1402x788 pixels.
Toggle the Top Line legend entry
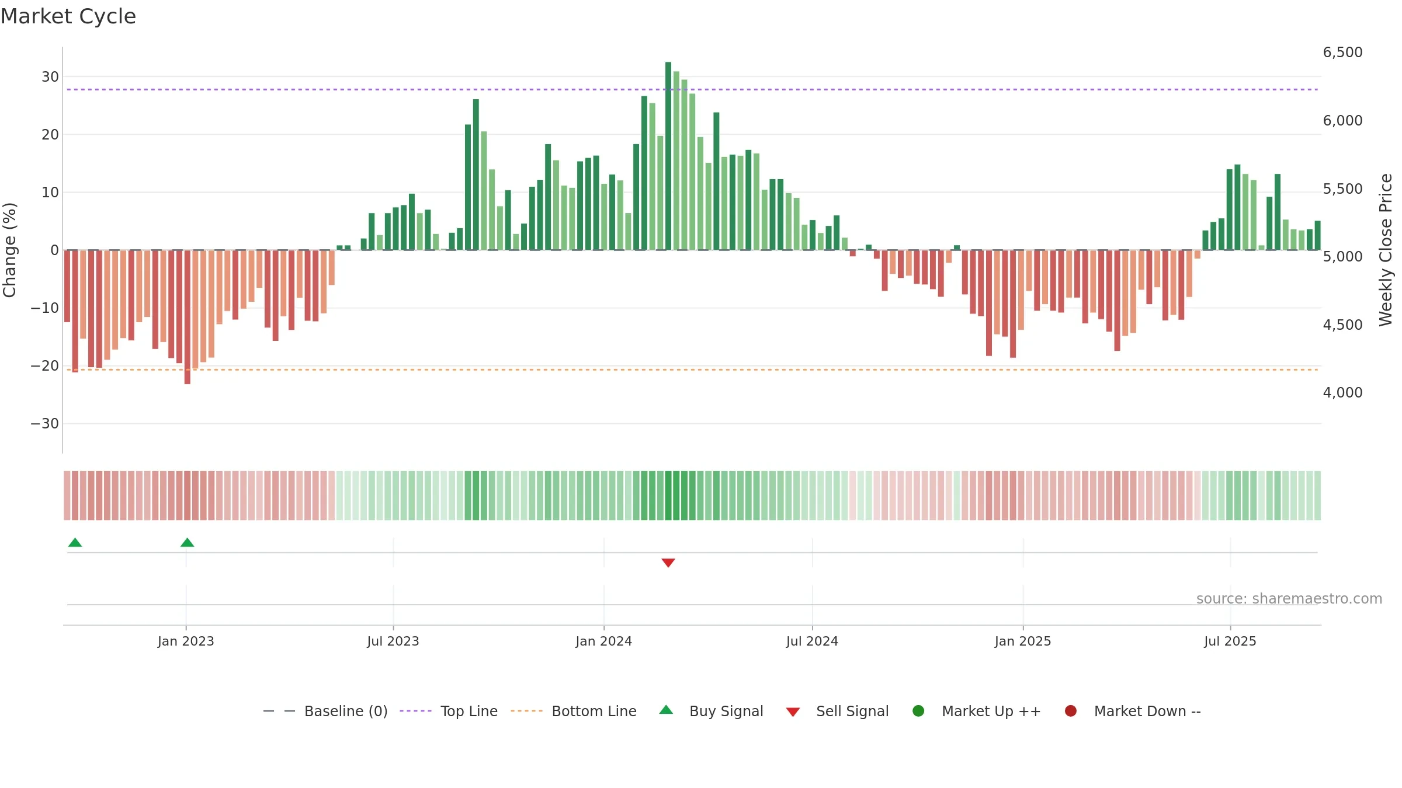(449, 711)
